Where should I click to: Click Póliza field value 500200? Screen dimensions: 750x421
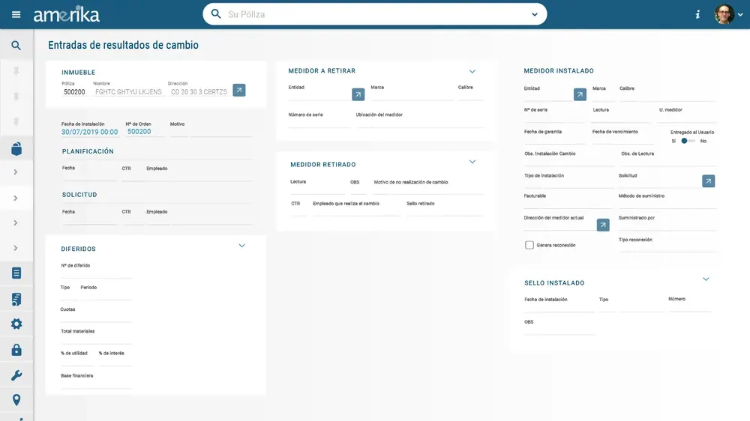pyautogui.click(x=74, y=91)
